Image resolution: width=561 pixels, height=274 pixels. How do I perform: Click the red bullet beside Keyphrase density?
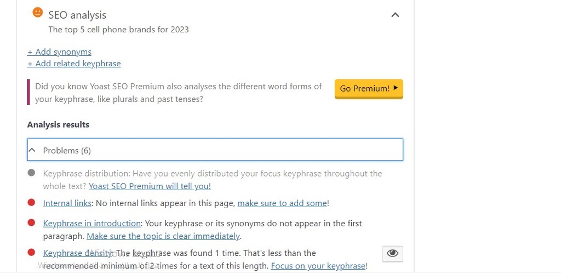coord(31,253)
